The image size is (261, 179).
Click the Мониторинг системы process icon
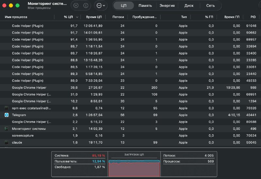(x=7, y=129)
